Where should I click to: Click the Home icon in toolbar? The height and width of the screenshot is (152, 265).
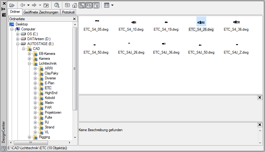click(74, 5)
